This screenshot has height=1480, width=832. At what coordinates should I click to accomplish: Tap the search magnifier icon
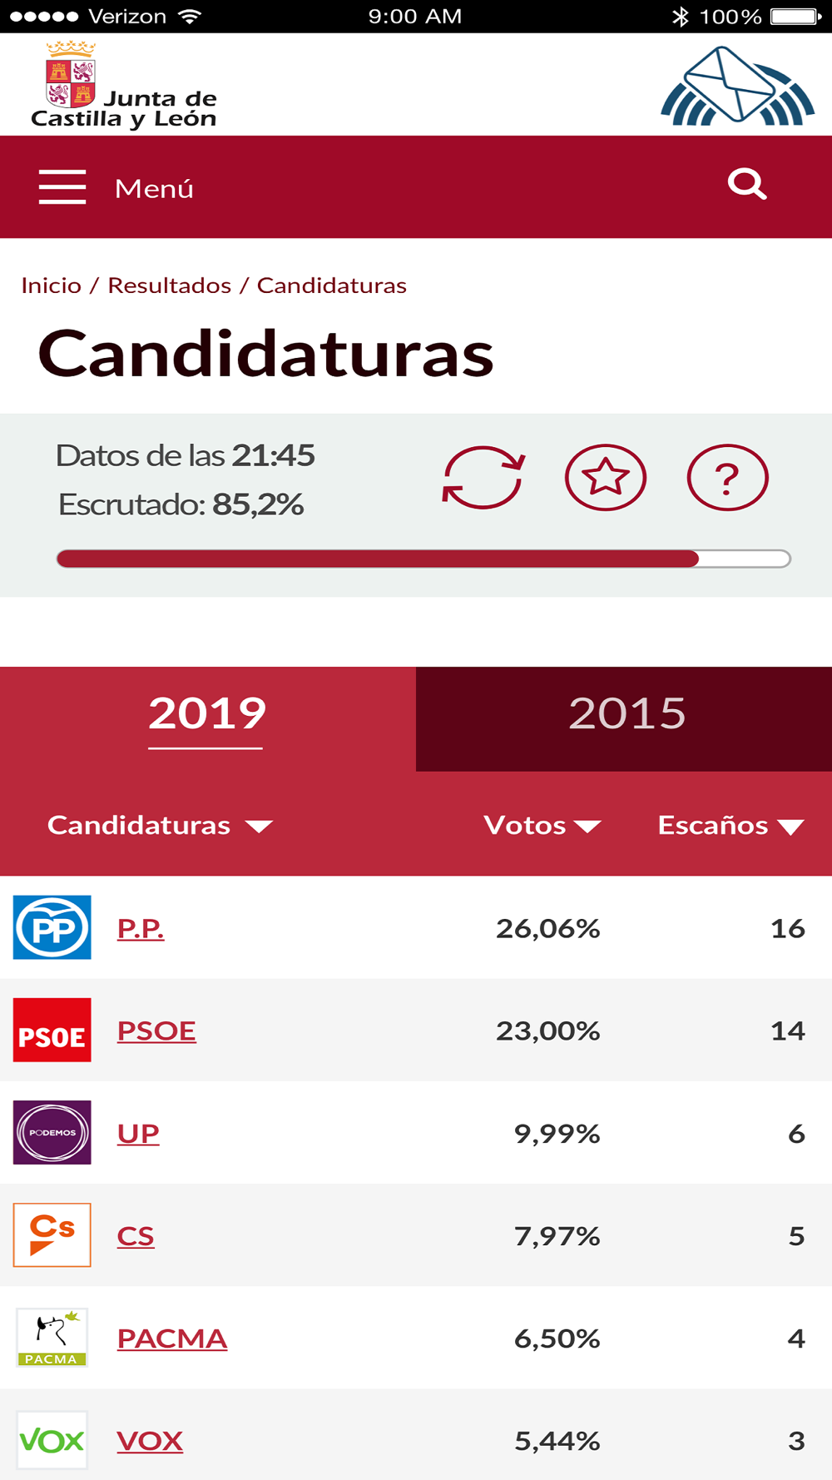[746, 184]
